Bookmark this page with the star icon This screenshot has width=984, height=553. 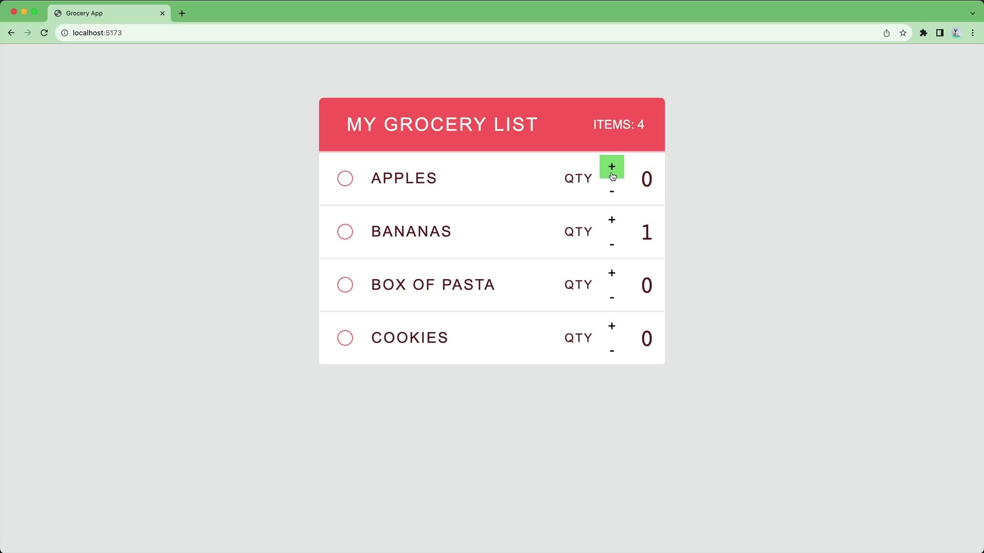tap(903, 33)
